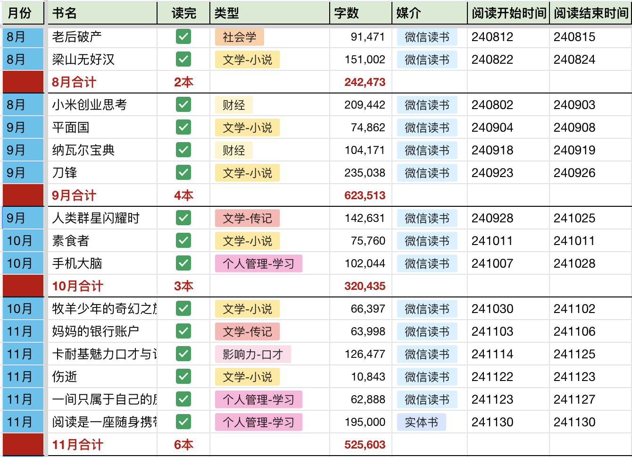Open the 实体书 medium dropdown
The image size is (632, 457).
pos(421,423)
